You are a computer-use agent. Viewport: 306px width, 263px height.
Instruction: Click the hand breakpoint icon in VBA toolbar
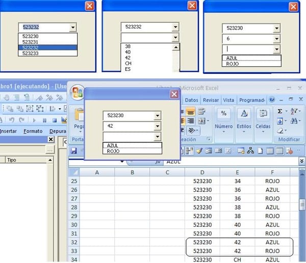[7, 97]
